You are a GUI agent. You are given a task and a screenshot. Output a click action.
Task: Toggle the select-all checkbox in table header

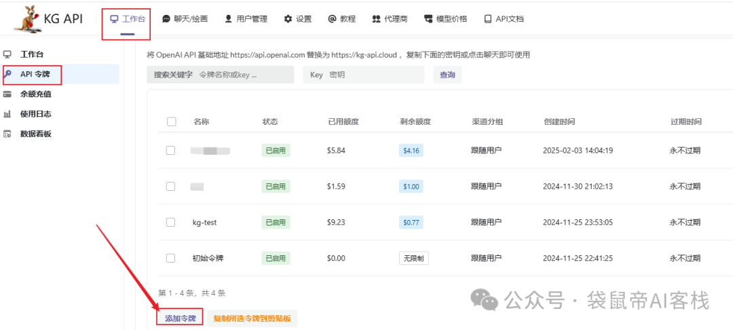pyautogui.click(x=172, y=122)
